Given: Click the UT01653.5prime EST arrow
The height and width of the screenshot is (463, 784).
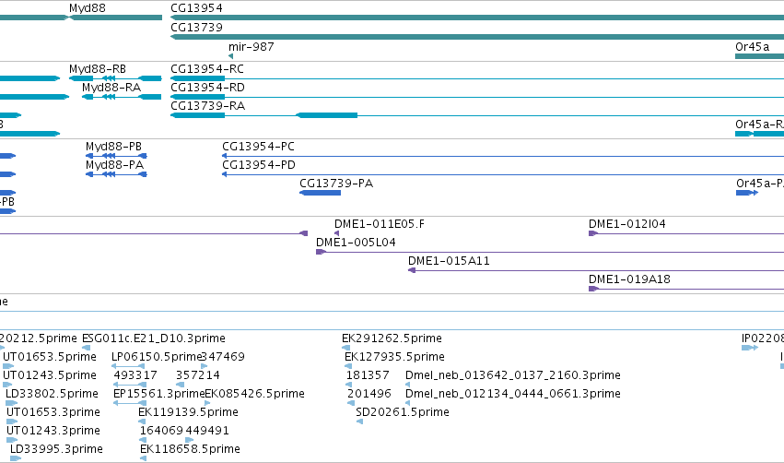Looking at the screenshot, I should coord(8,366).
